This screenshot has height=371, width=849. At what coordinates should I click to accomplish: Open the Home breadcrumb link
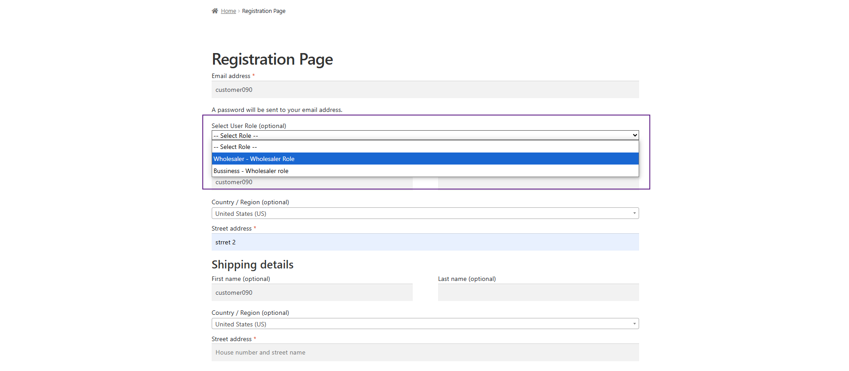[228, 11]
